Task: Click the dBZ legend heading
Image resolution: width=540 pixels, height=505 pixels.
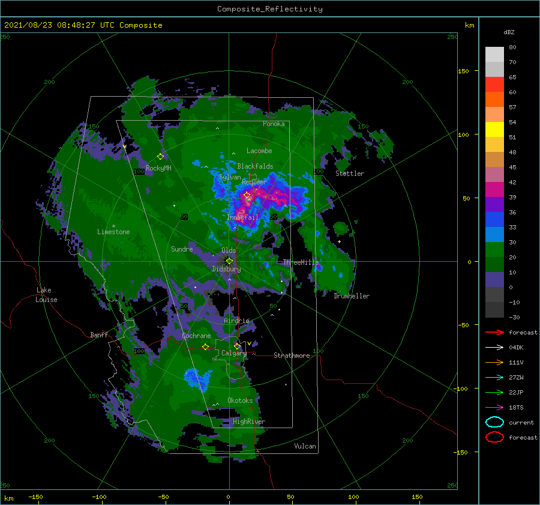Action: click(x=509, y=32)
